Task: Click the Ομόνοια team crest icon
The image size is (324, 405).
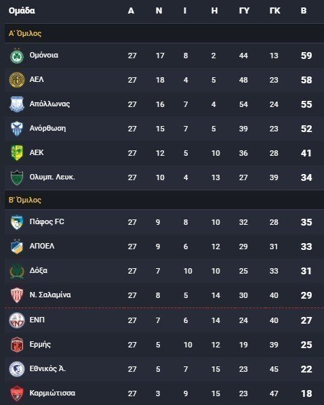Action: point(17,56)
